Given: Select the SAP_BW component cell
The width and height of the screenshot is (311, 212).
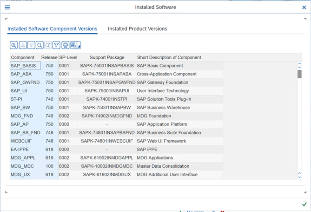Looking at the screenshot, I should point(25,107).
